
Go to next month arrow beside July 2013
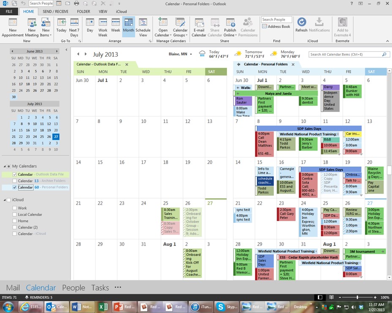85,54
